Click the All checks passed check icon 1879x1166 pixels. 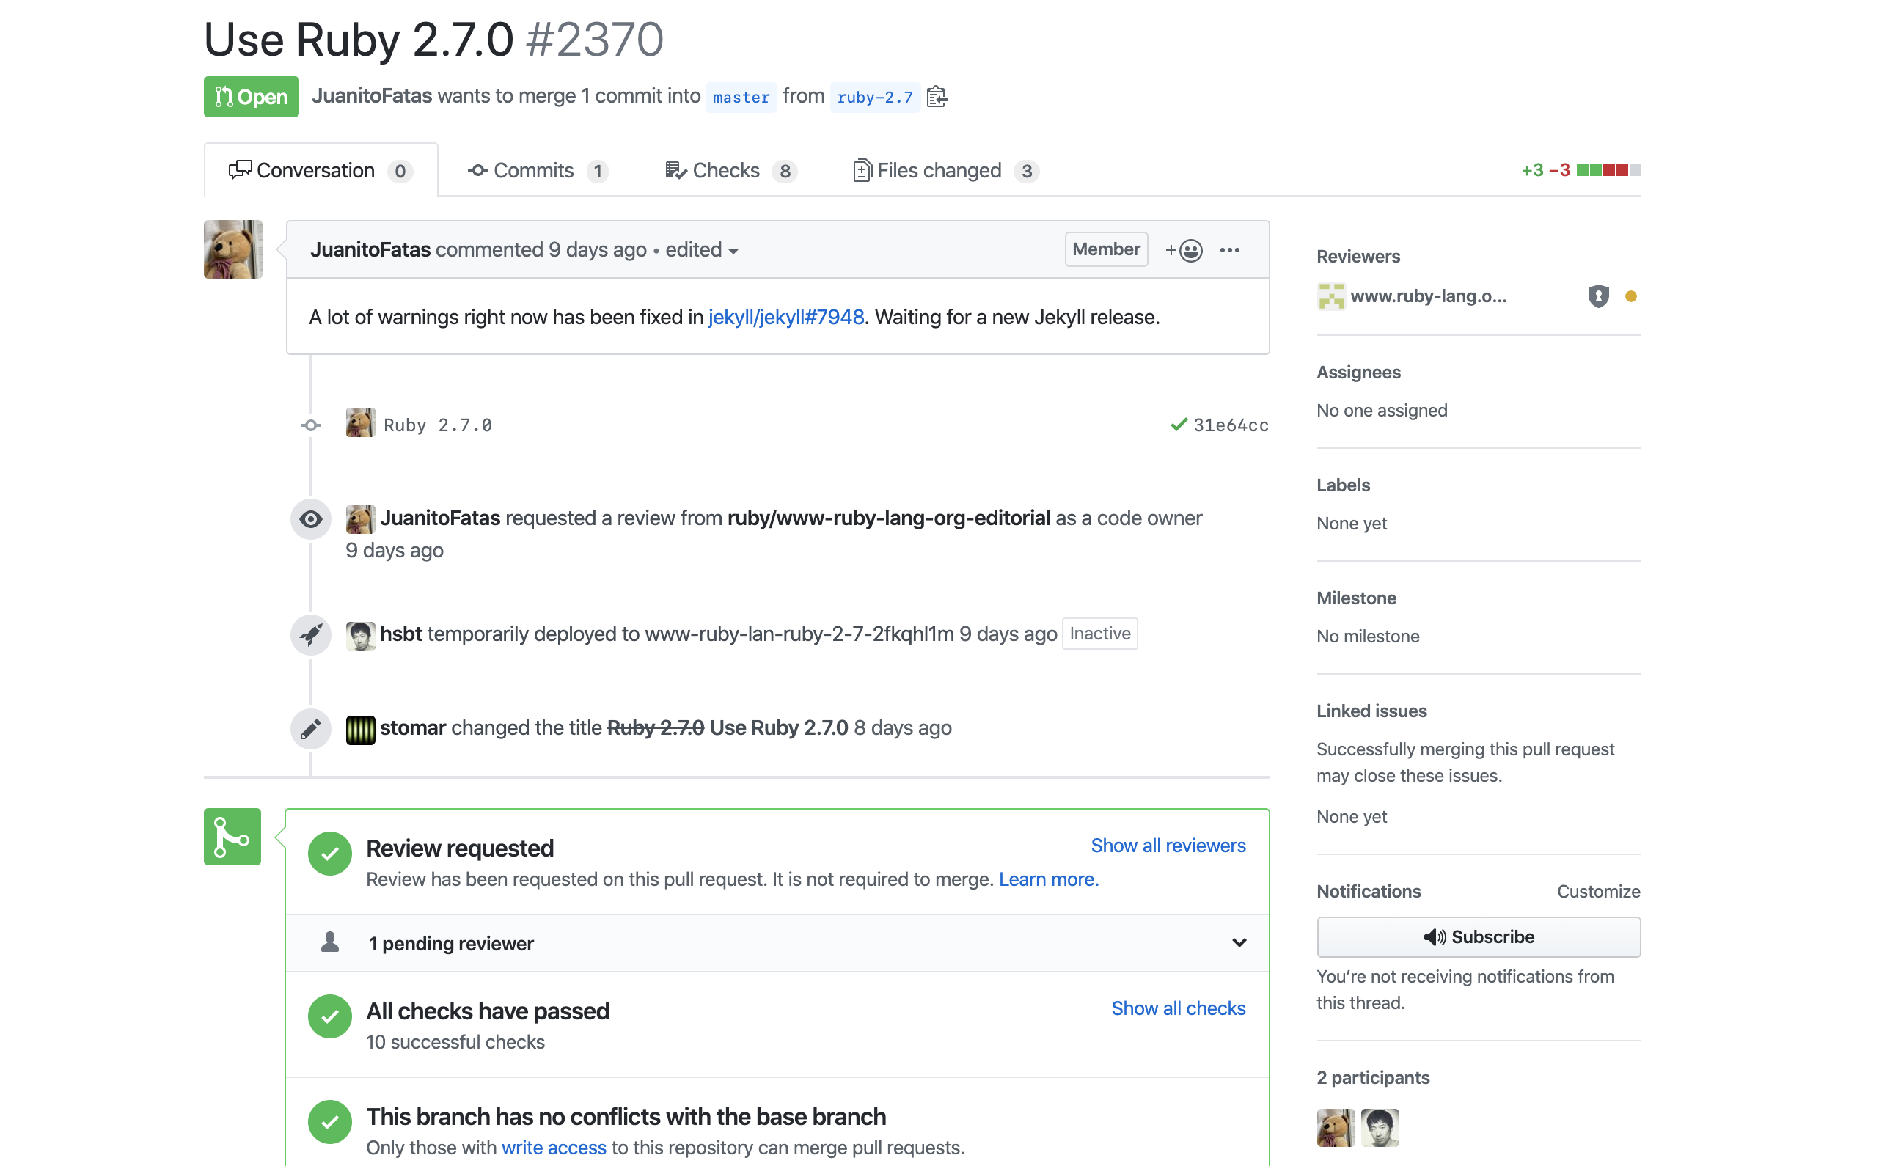tap(330, 1016)
